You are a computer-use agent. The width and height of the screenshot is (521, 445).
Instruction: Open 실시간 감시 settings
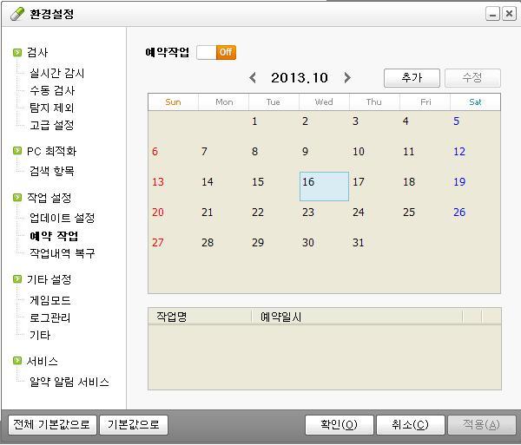[x=56, y=73]
